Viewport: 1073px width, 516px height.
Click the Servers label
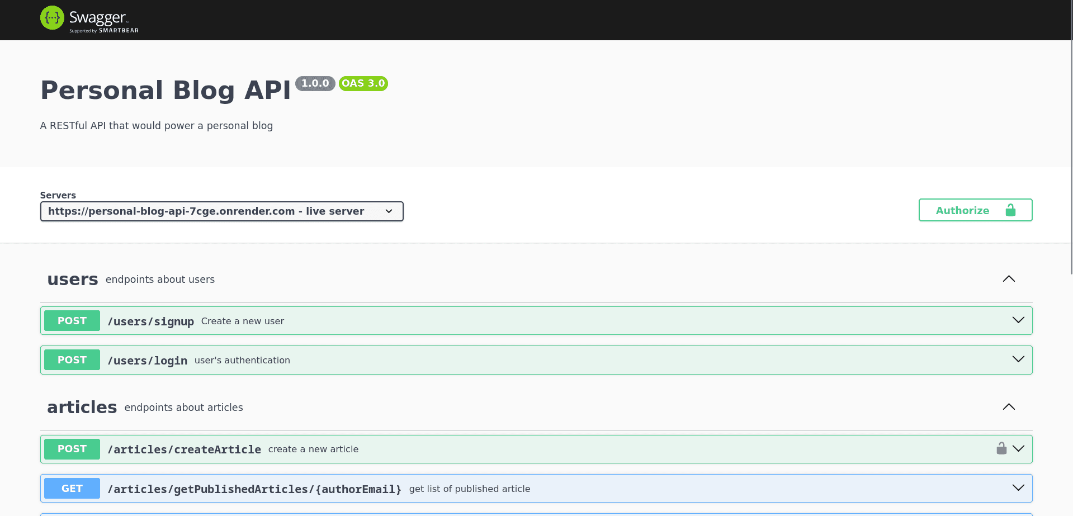58,195
